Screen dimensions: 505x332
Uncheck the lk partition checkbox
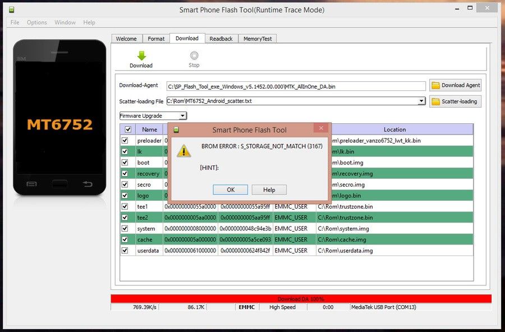coord(125,151)
